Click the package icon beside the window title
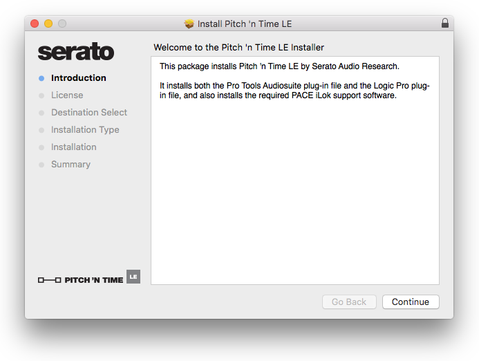Screen dimensions: 479x361 point(189,24)
